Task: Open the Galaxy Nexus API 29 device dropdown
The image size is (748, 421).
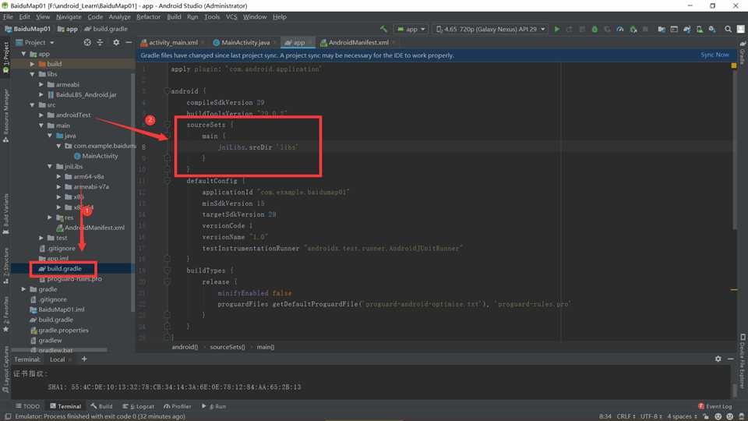Action: pos(490,29)
